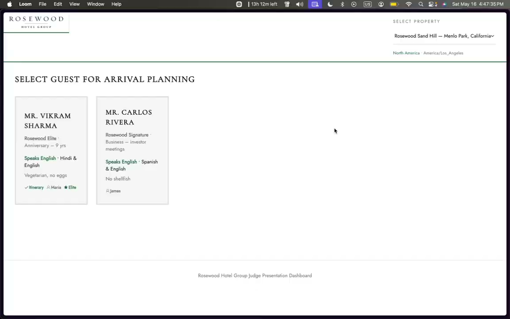
Task: Click Speaks English on Vikram Sharma's card
Action: point(40,158)
